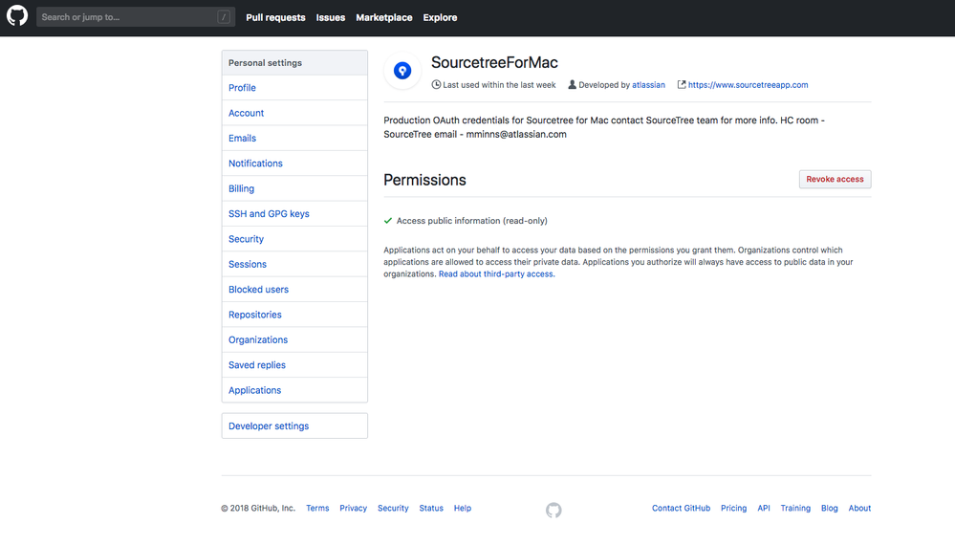Open Account settings
This screenshot has width=955, height=545.
[x=294, y=113]
